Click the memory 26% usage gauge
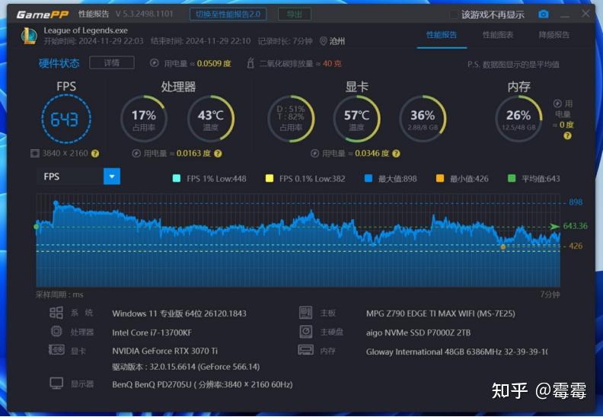This screenshot has height=417, width=603. click(x=518, y=119)
